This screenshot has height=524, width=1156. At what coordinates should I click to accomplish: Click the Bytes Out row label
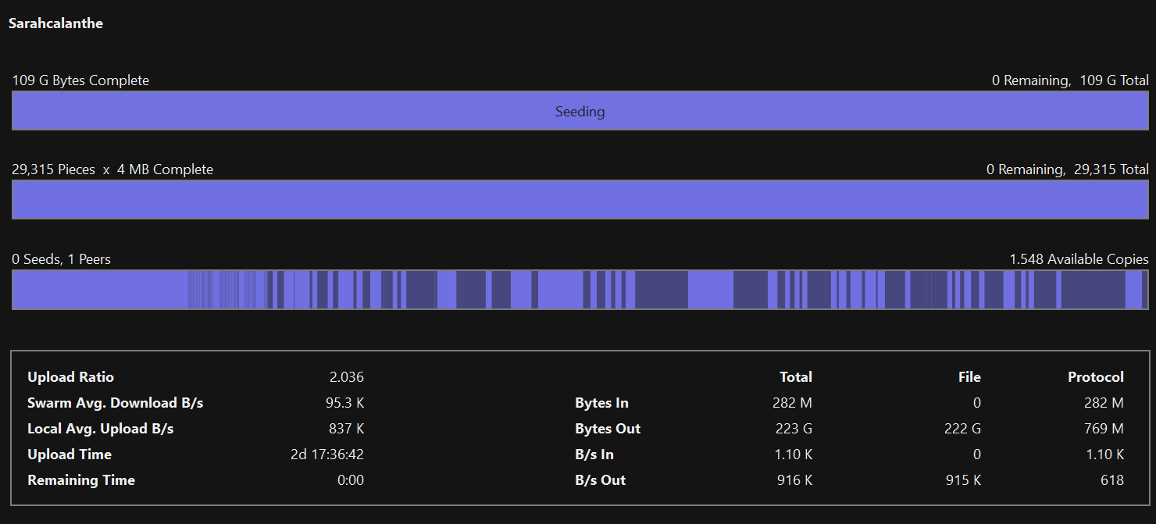(608, 429)
